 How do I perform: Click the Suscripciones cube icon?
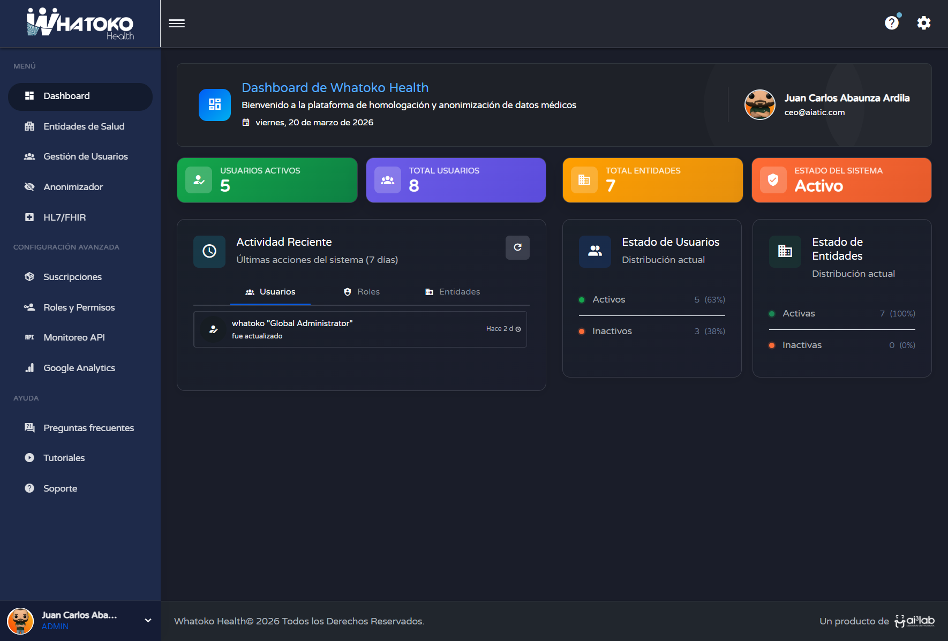tap(29, 277)
